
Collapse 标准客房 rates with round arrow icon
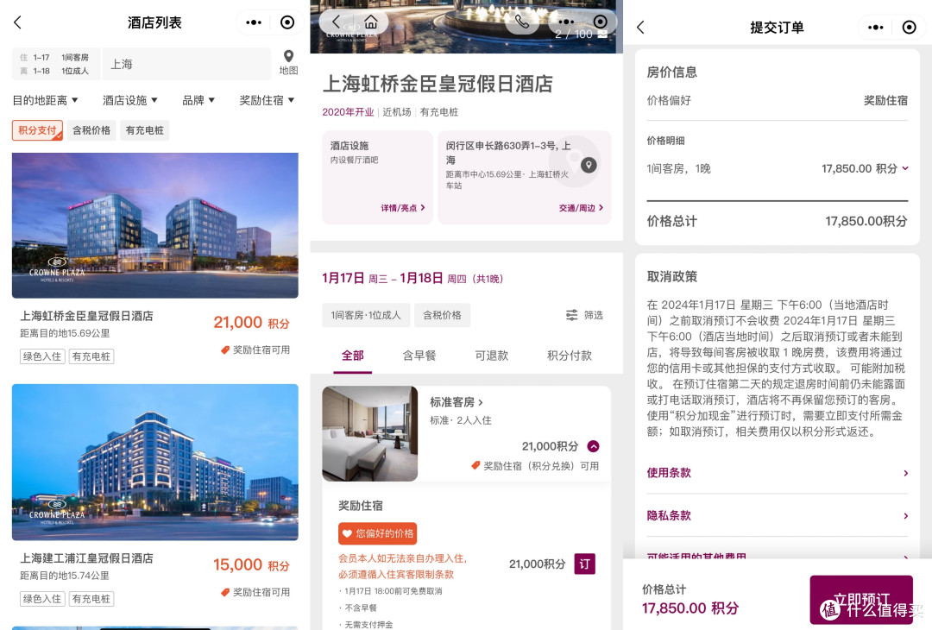point(593,446)
